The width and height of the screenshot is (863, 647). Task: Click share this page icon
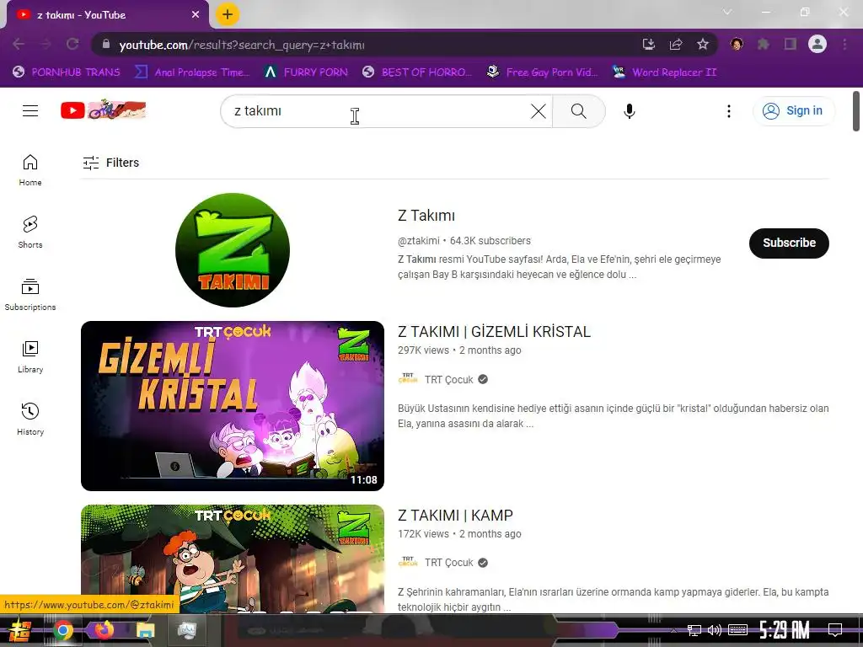pyautogui.click(x=676, y=44)
